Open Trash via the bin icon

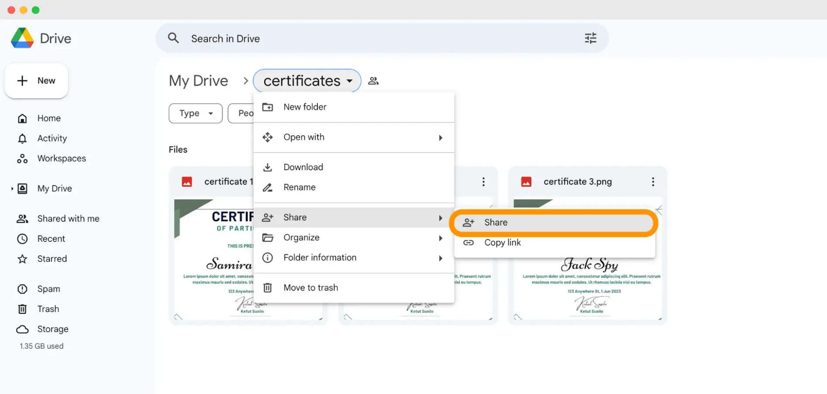pyautogui.click(x=22, y=308)
